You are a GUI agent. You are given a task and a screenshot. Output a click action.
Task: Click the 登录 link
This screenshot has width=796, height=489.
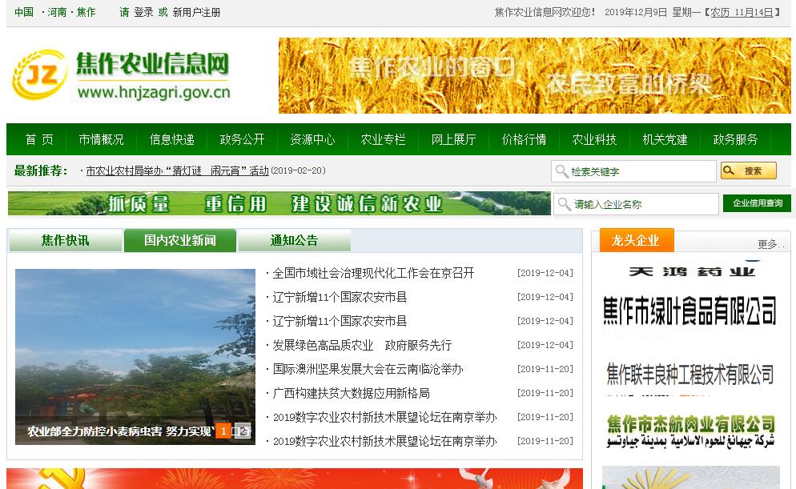point(143,12)
